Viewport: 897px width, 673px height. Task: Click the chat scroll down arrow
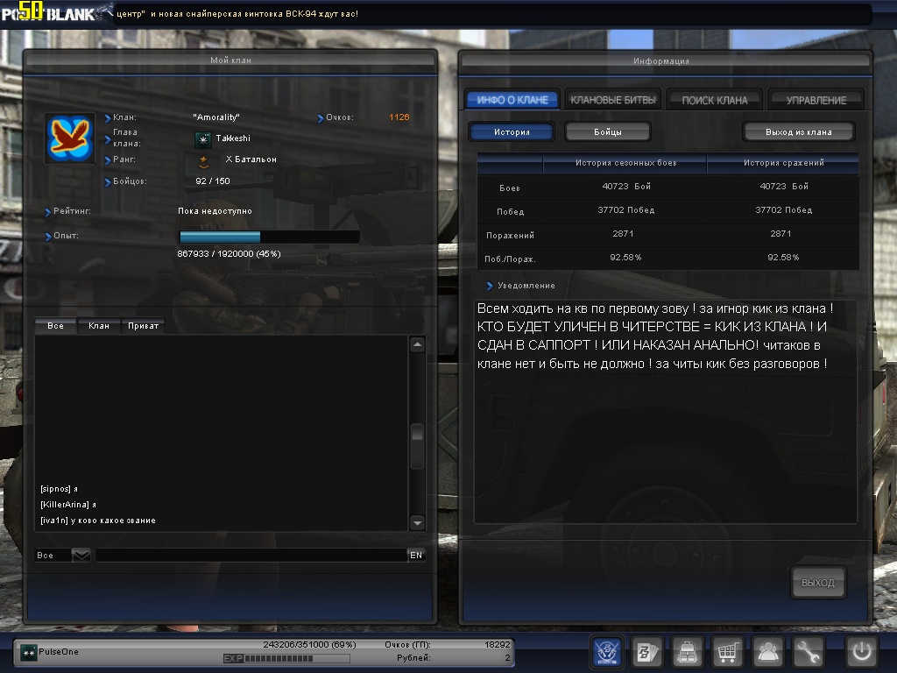pos(417,522)
